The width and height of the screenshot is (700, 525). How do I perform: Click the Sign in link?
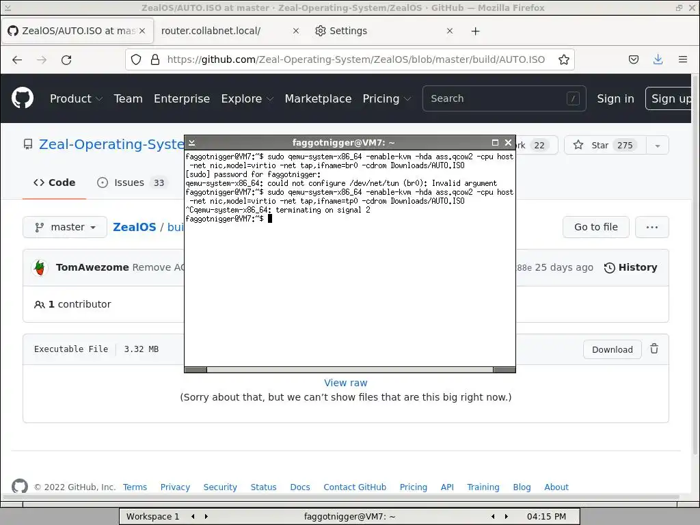616,98
